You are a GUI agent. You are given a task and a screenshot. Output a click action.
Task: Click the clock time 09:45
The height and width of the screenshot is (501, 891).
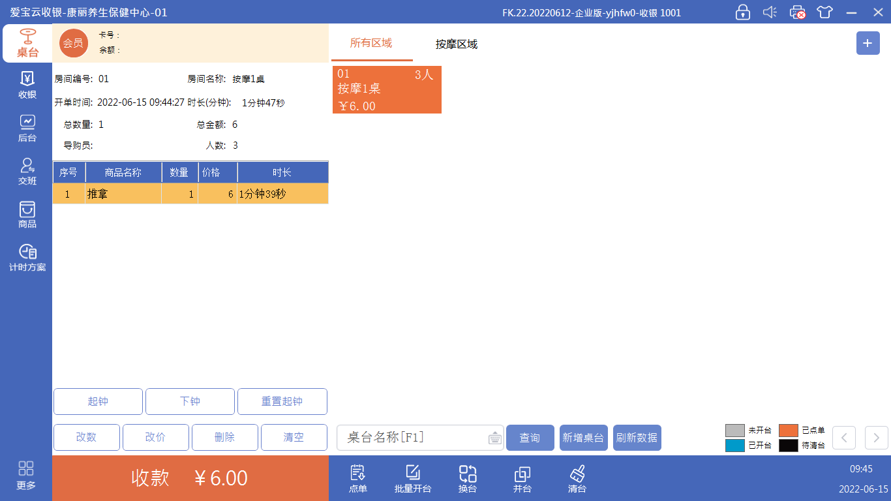pyautogui.click(x=861, y=469)
